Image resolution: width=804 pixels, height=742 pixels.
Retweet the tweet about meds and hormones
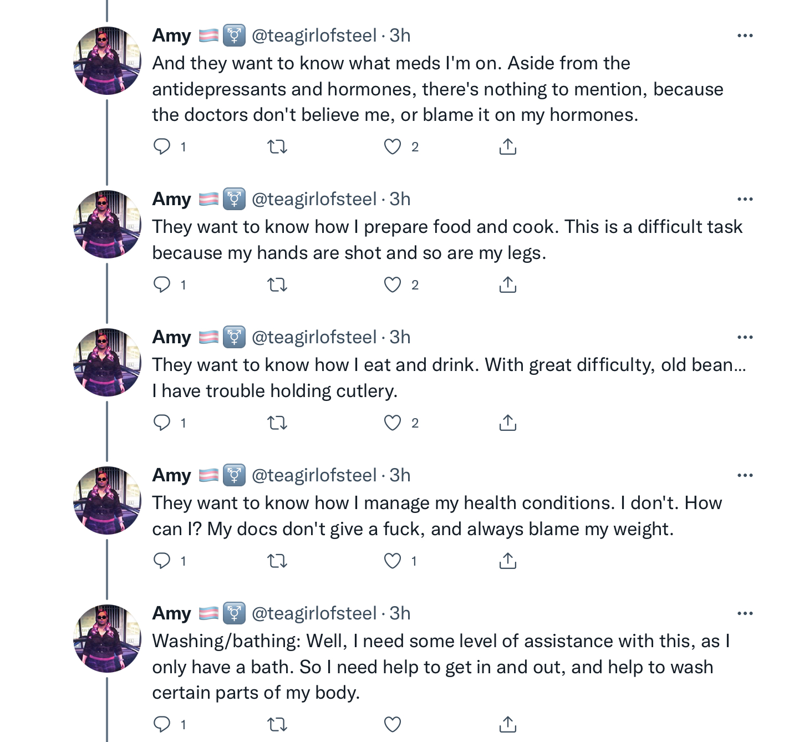[277, 146]
